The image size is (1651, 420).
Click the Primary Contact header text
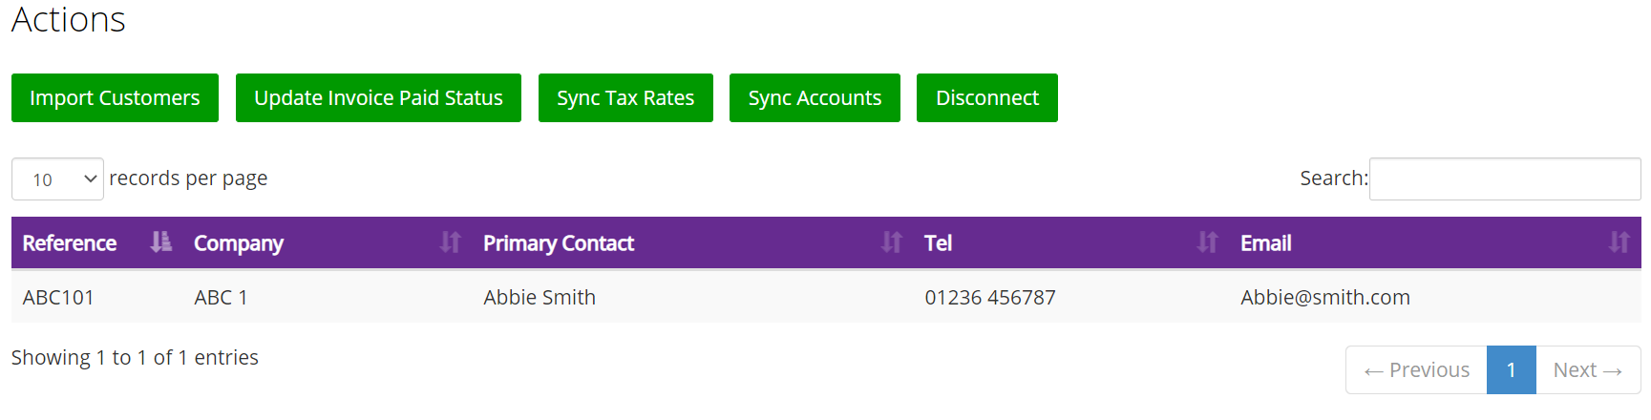click(559, 243)
